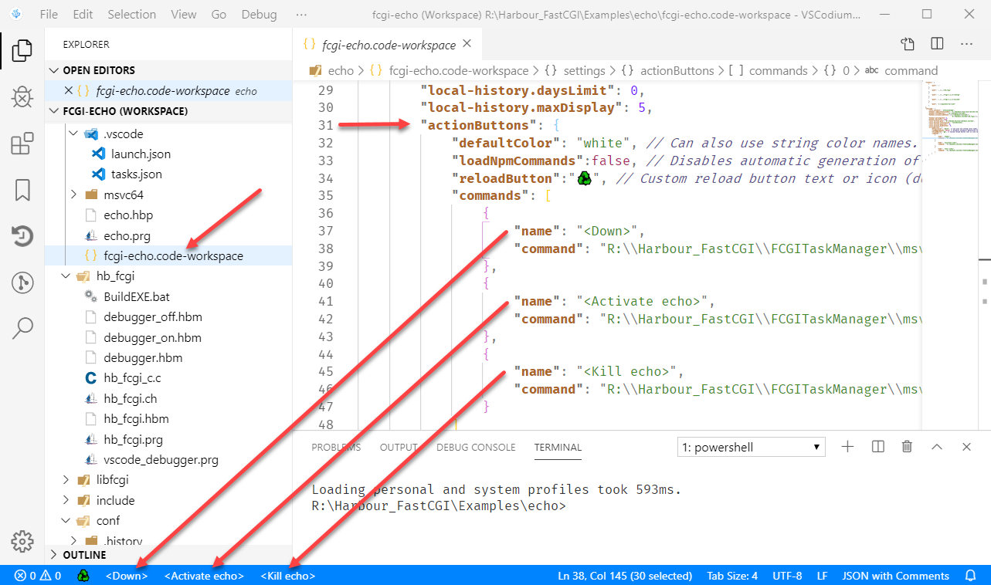Expand the OUTLINE section
The image size is (991, 585).
click(x=84, y=555)
